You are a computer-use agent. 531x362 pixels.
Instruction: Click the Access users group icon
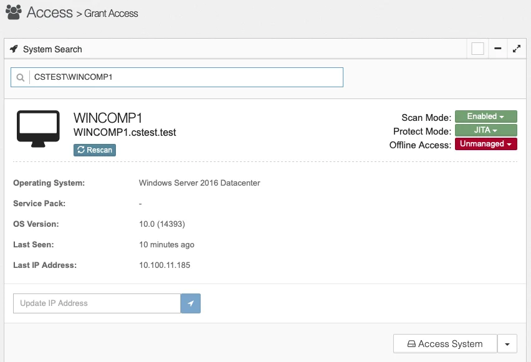click(14, 12)
